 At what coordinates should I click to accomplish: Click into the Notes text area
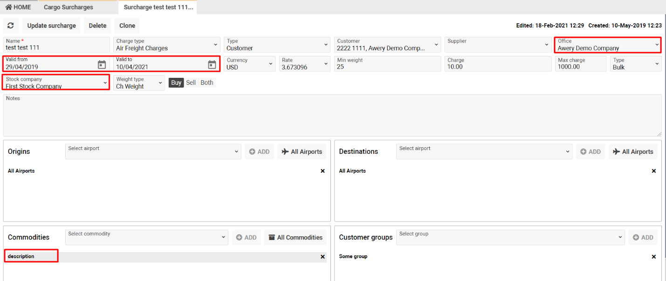pos(332,117)
